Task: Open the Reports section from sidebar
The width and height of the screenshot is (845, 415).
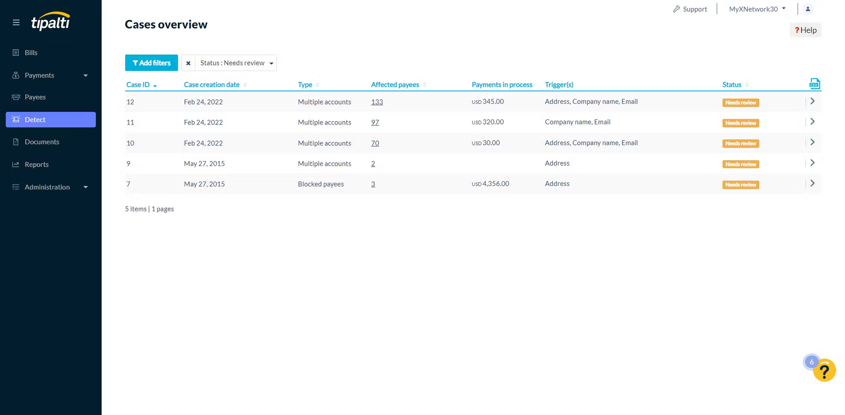Action: [x=37, y=164]
